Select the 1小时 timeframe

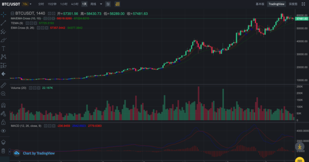click(x=64, y=4)
